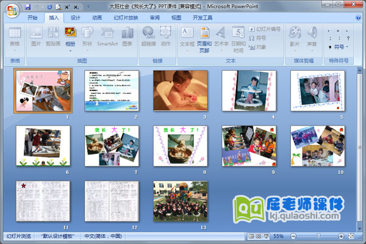Viewport: 366px width, 244px height.
Task: Select slide 10 thumbnail
Action: tap(317, 146)
